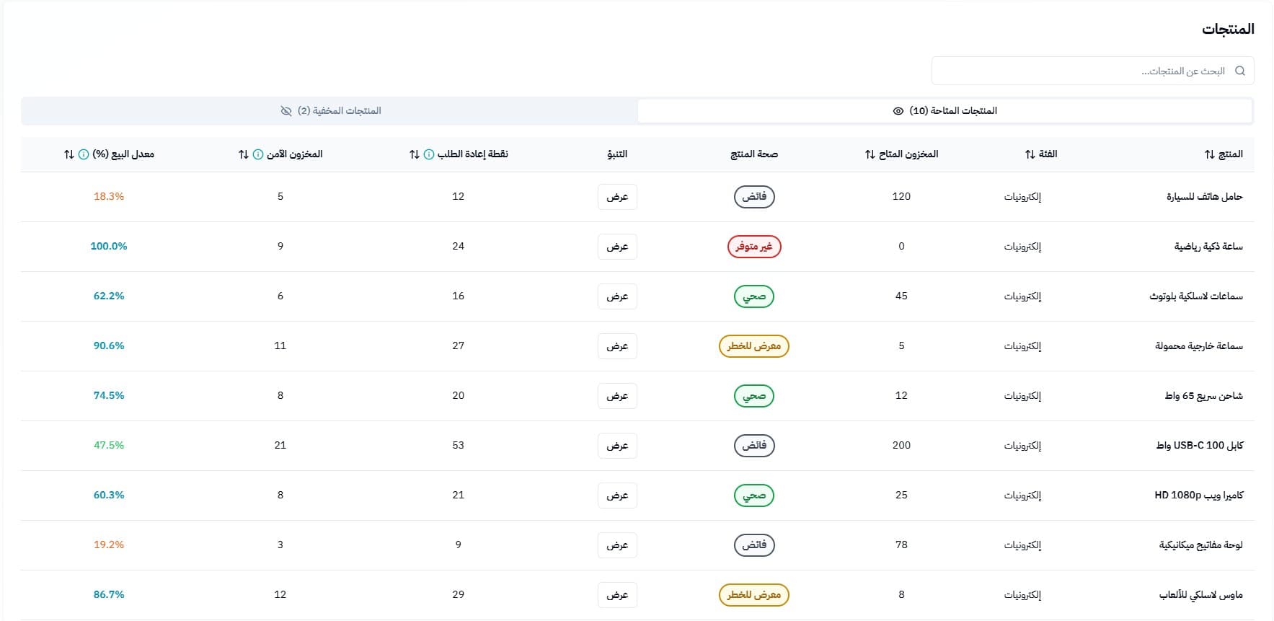Click عرض for سماعات لاسلكية بلوتوث
This screenshot has width=1274, height=621.
click(x=617, y=296)
